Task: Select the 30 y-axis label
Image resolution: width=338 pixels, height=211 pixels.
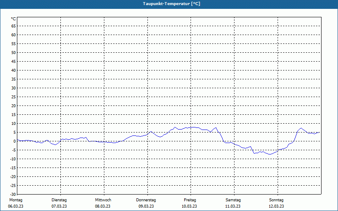Action: 14,88
